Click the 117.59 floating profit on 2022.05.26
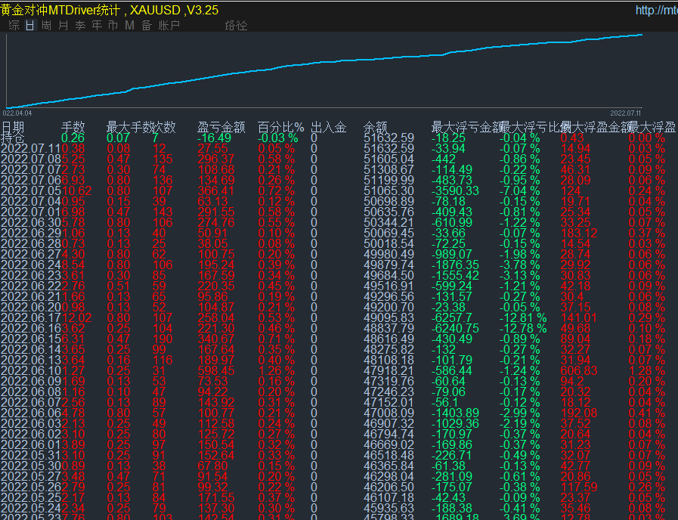The image size is (678, 520). (578, 487)
